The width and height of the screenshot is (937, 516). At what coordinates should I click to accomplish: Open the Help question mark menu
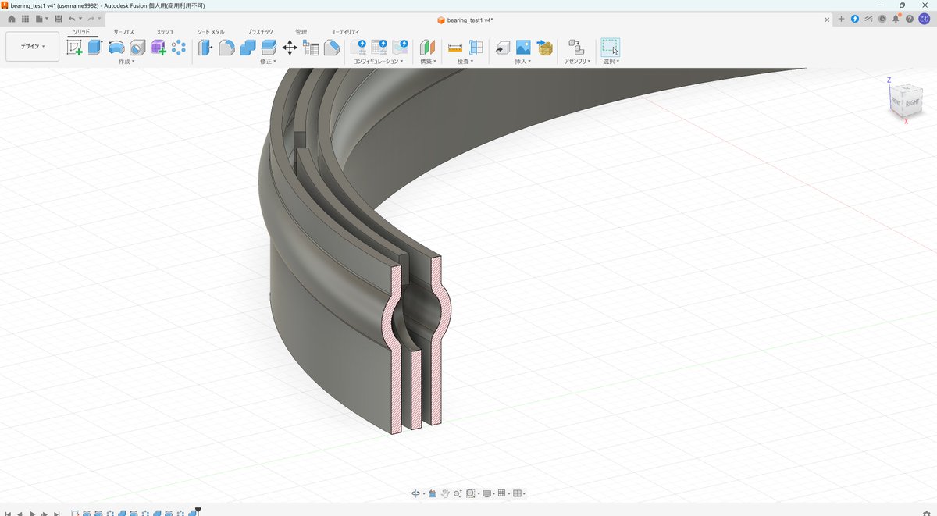pyautogui.click(x=910, y=19)
